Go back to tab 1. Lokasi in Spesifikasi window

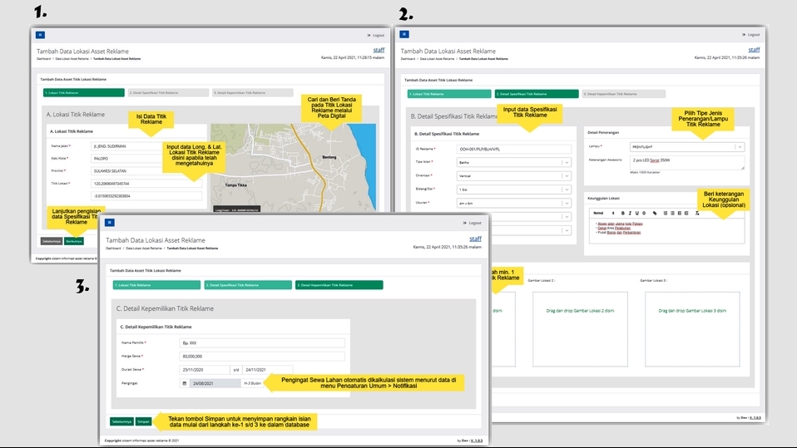[x=449, y=94]
